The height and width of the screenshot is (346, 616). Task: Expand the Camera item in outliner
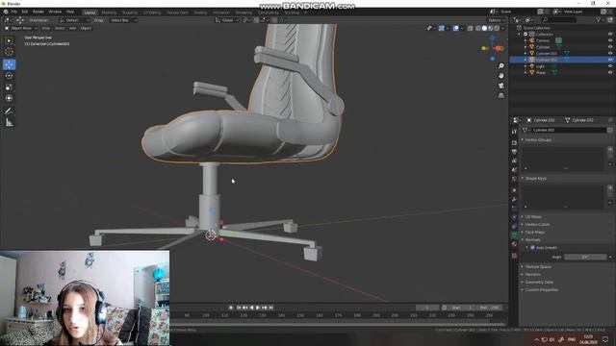(526, 40)
